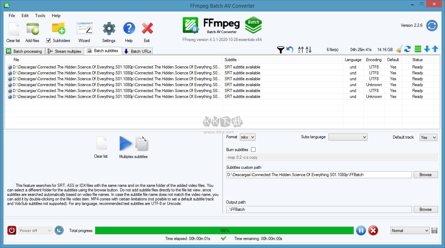The height and width of the screenshot is (248, 445).
Task: Click the Encoding column header
Action: click(x=374, y=60)
